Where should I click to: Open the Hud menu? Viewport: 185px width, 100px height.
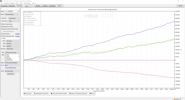tap(17, 3)
